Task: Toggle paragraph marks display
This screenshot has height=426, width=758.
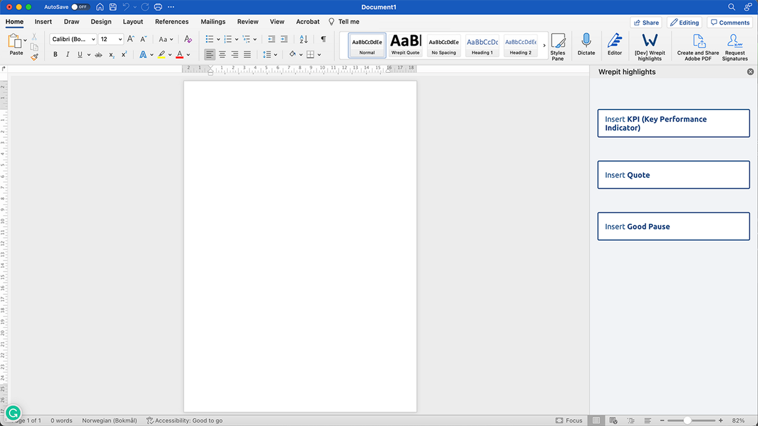Action: [323, 39]
